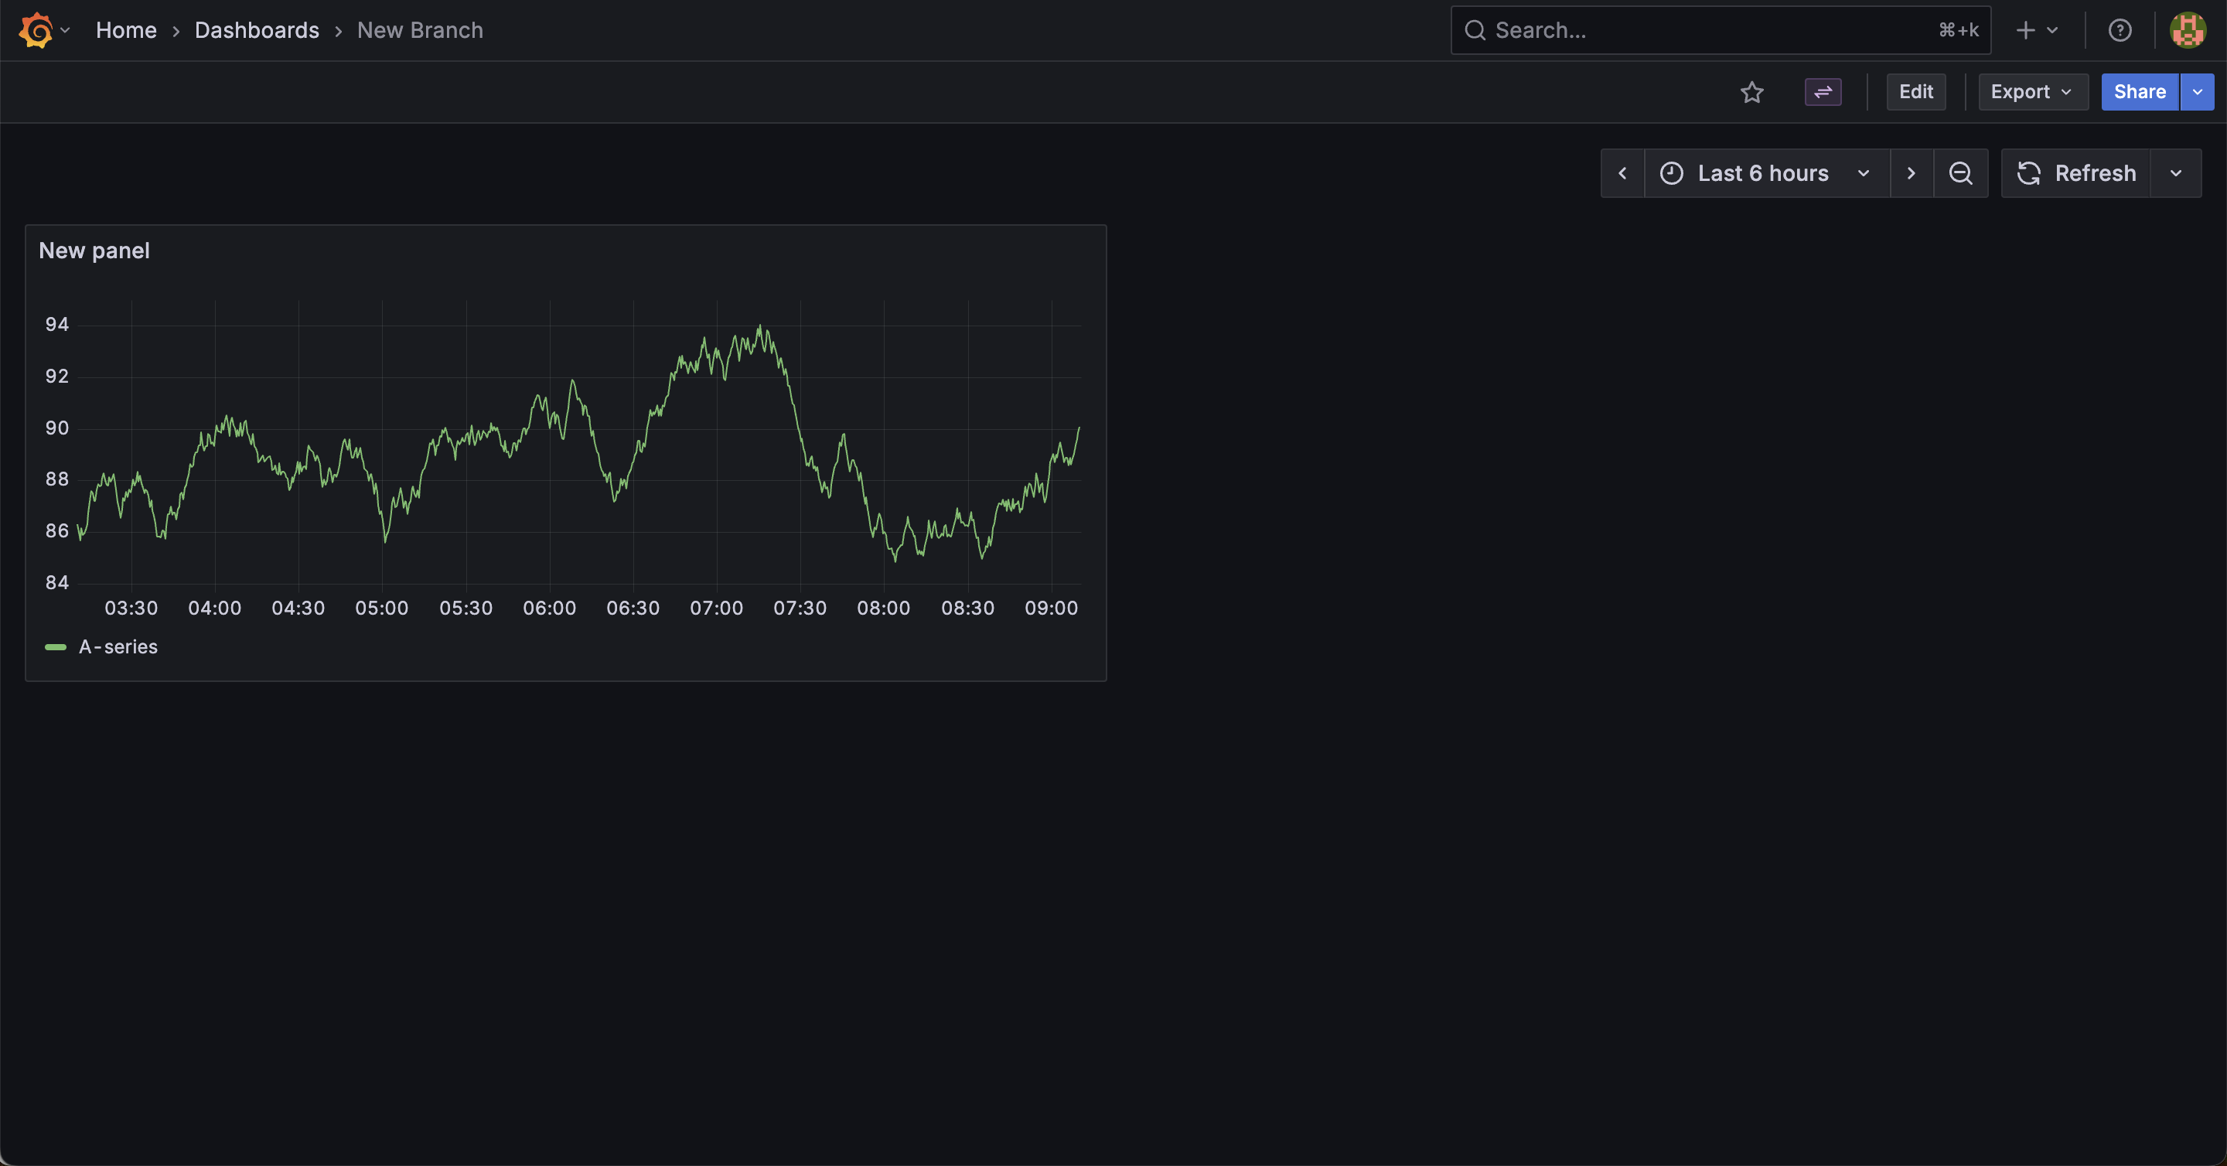The height and width of the screenshot is (1166, 2227).
Task: Shift time range forward
Action: [x=1912, y=173]
